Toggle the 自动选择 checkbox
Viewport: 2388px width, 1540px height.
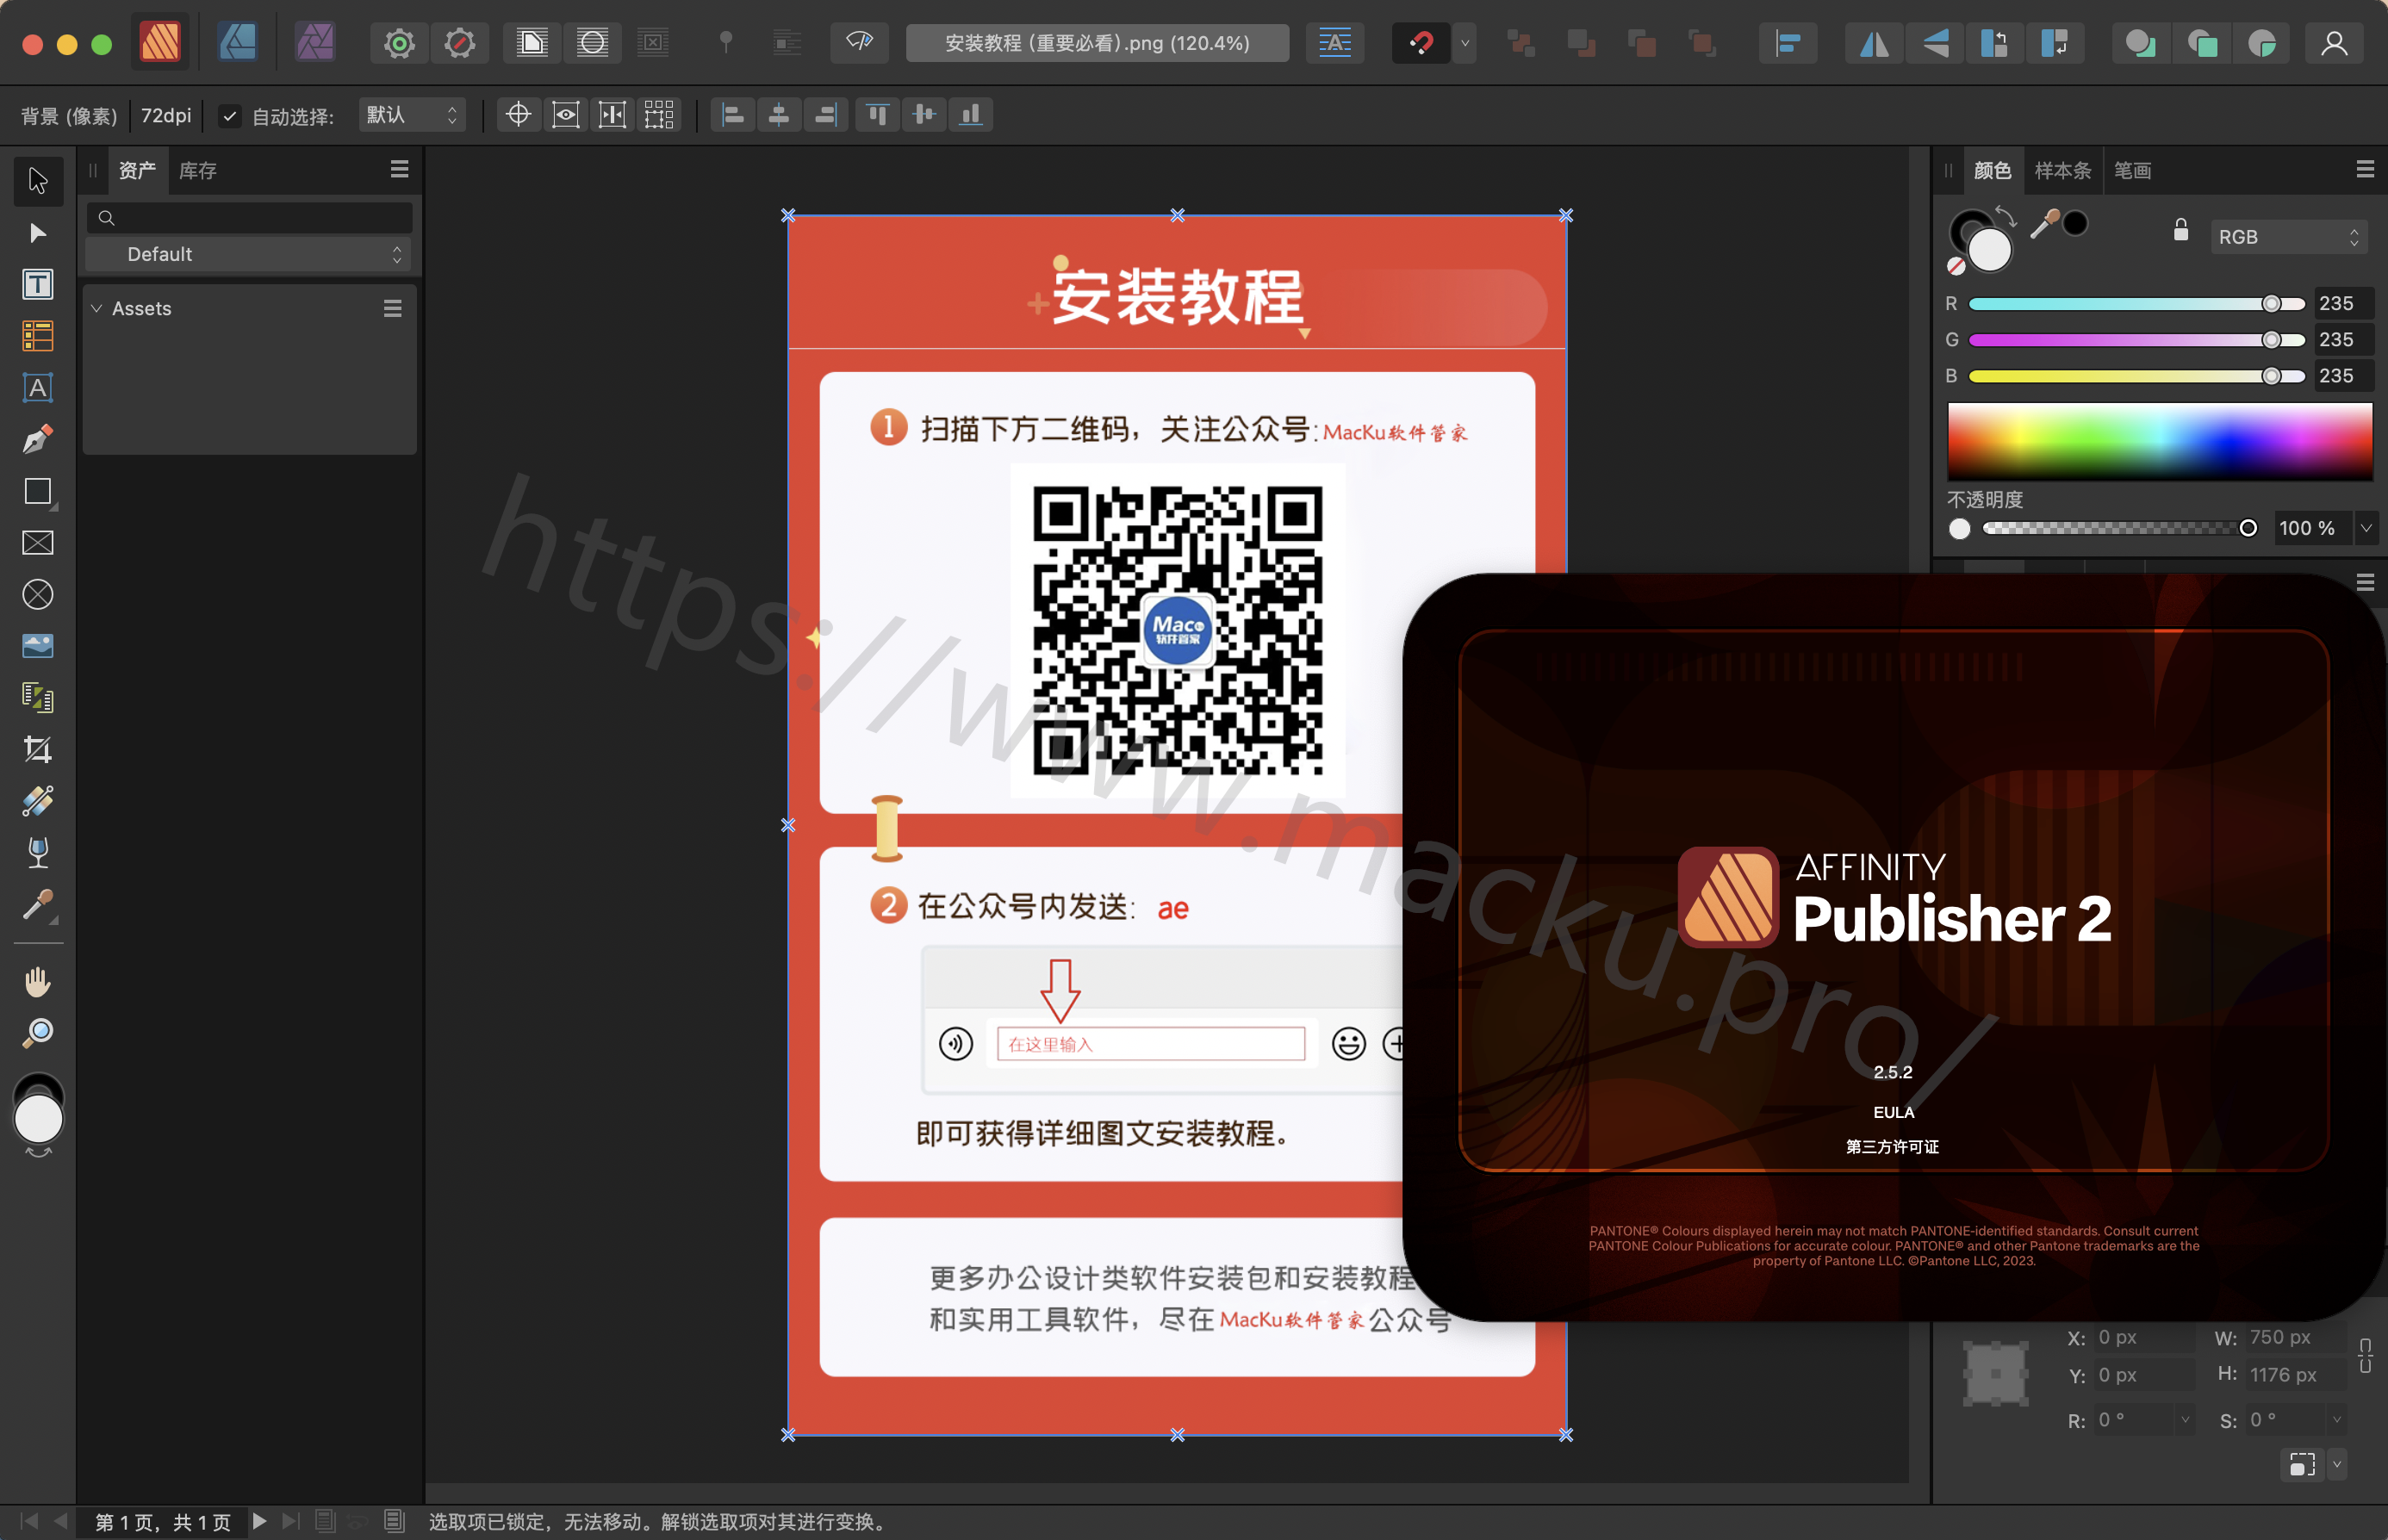230,116
